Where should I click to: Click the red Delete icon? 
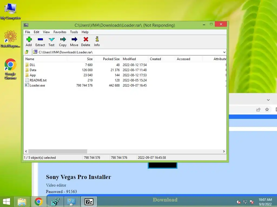[86, 39]
